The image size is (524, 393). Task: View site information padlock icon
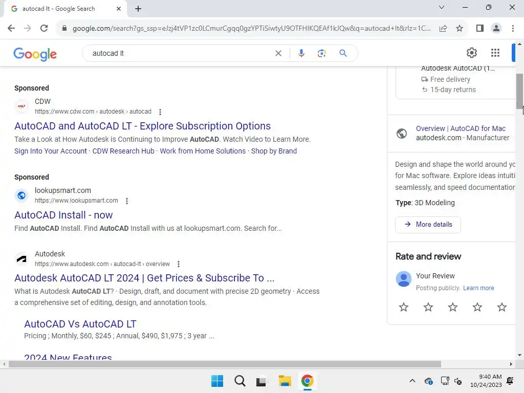tap(64, 29)
